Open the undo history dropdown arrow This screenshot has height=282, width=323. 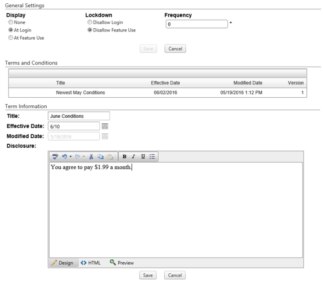[x=71, y=157]
